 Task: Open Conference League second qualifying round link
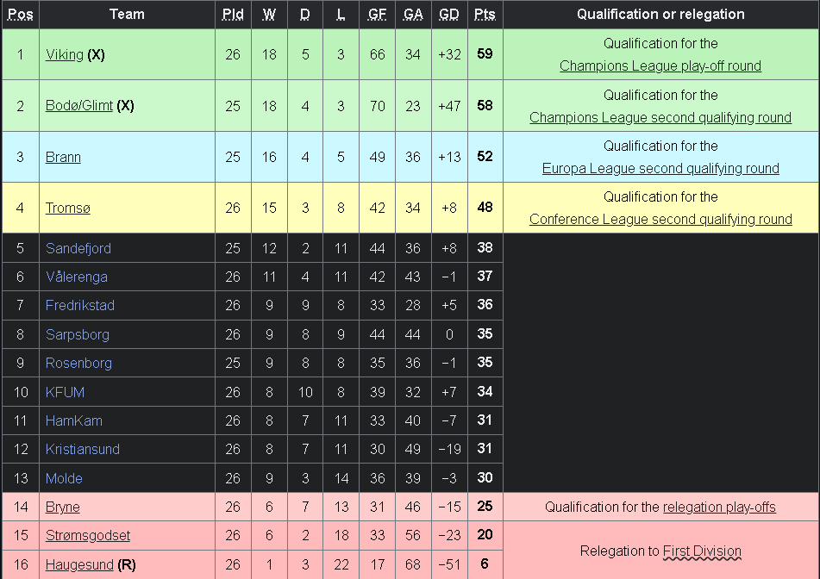[x=660, y=219]
